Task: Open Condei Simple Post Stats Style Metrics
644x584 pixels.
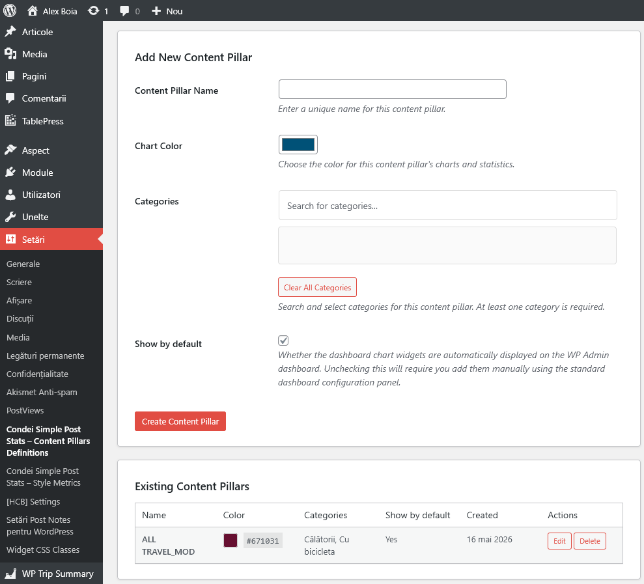Action: pyautogui.click(x=43, y=477)
